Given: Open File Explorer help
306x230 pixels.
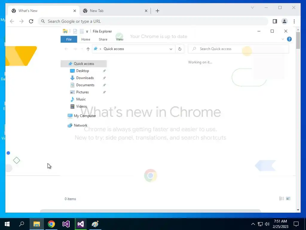Looking at the screenshot, I should click(x=289, y=39).
